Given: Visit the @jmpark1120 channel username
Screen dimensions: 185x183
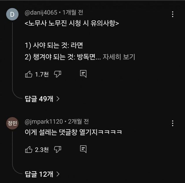Looking at the screenshot, I should [44, 122].
